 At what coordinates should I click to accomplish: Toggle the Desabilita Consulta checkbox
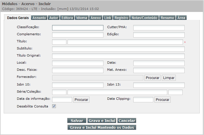[54, 106]
